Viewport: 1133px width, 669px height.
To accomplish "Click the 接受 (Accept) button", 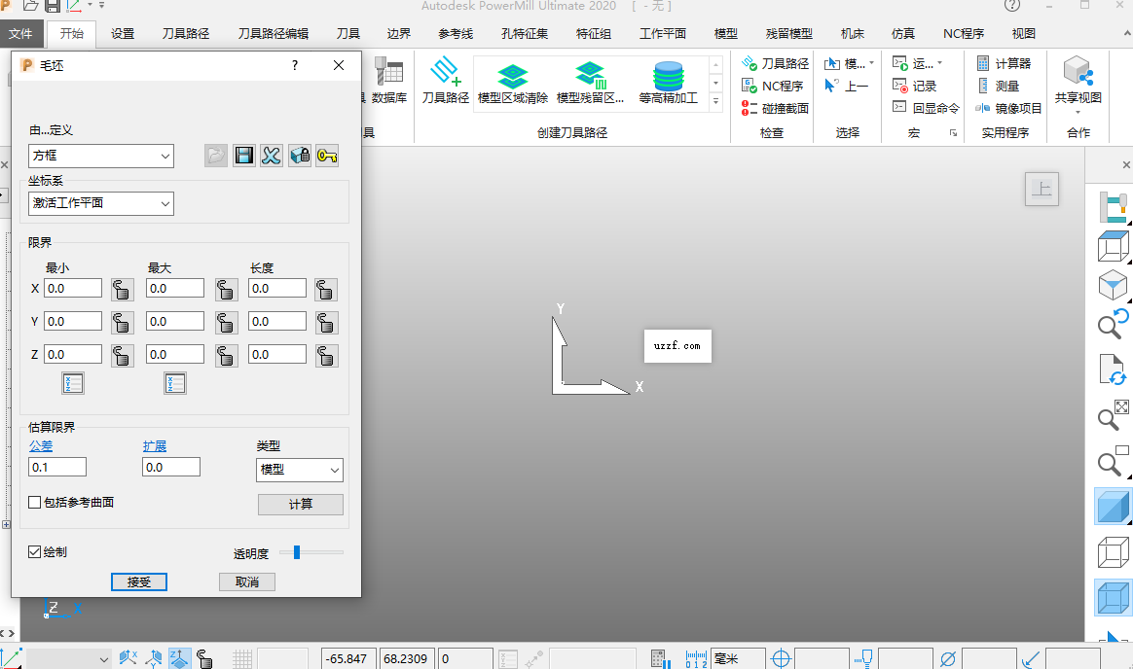I will pyautogui.click(x=138, y=581).
